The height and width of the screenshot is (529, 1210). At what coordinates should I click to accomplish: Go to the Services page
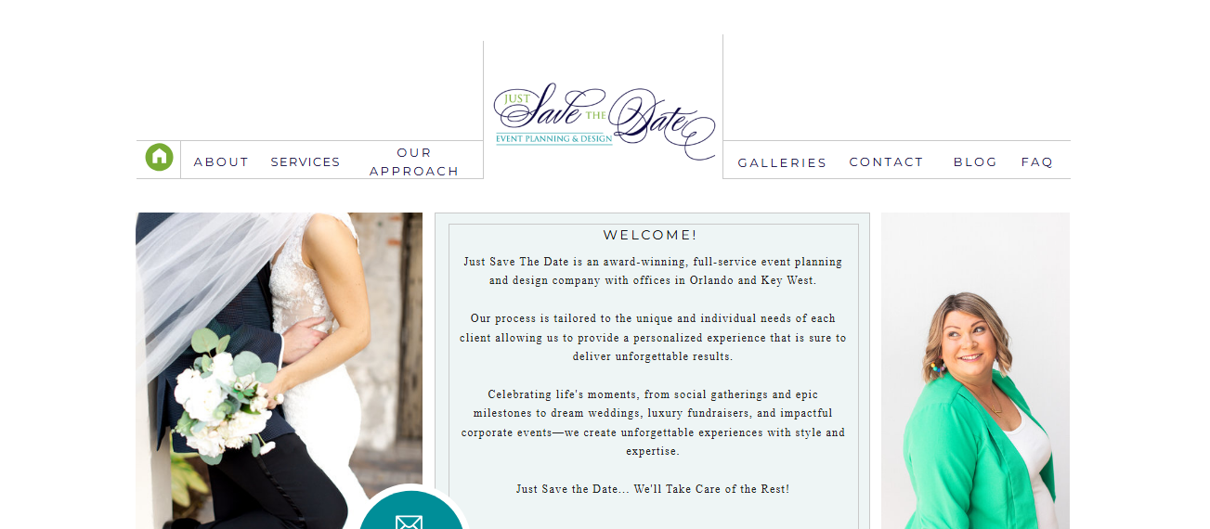tap(306, 161)
